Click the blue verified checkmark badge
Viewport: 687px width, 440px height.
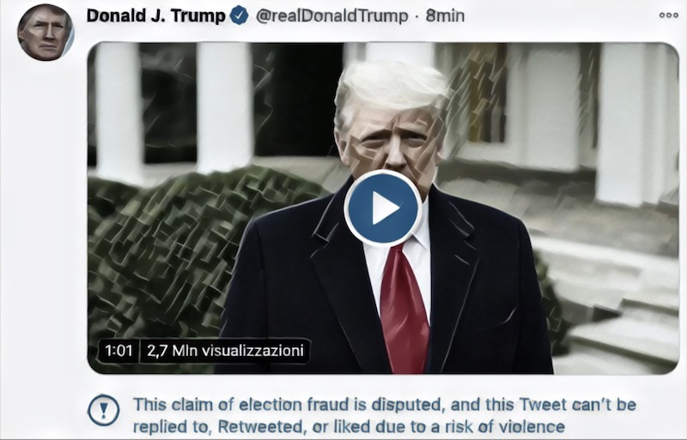[240, 15]
